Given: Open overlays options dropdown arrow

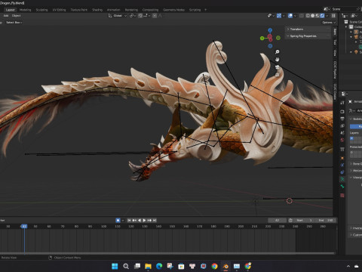Looking at the screenshot, I should [x=295, y=16].
